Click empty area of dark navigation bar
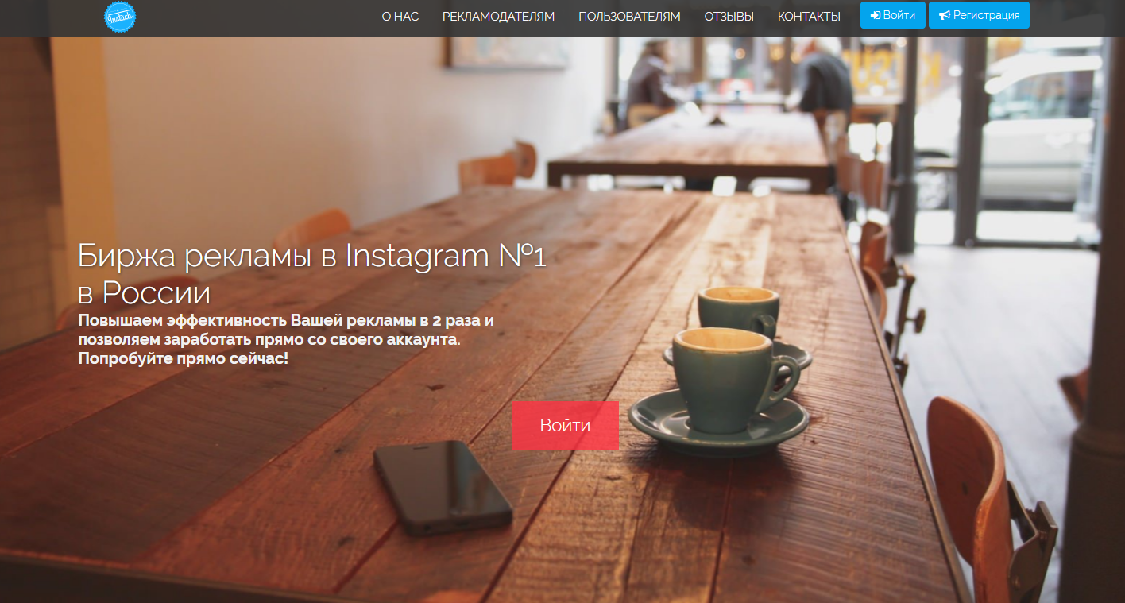Image resolution: width=1125 pixels, height=603 pixels. 254,17
